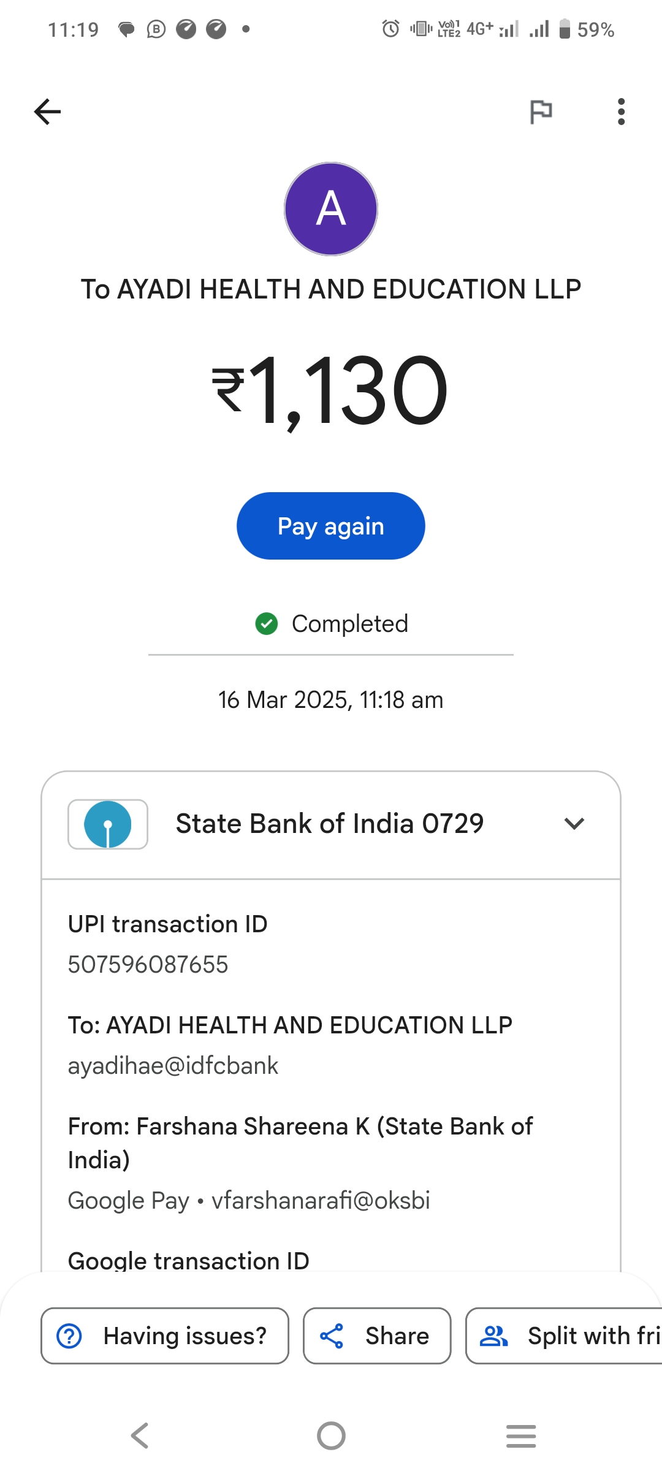
Task: Tap the UPI transaction ID number
Action: coord(148,965)
